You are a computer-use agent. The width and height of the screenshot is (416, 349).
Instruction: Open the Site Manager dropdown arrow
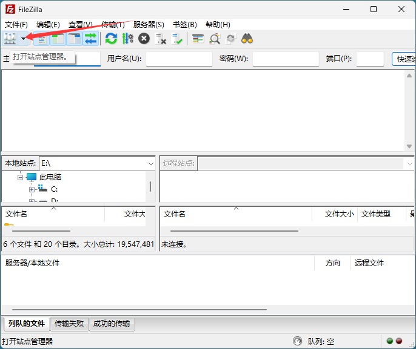[x=23, y=39]
